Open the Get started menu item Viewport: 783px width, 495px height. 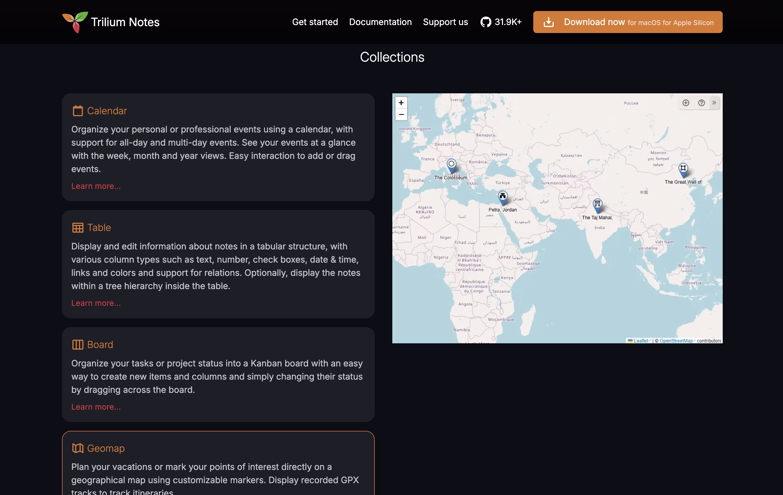click(x=315, y=22)
